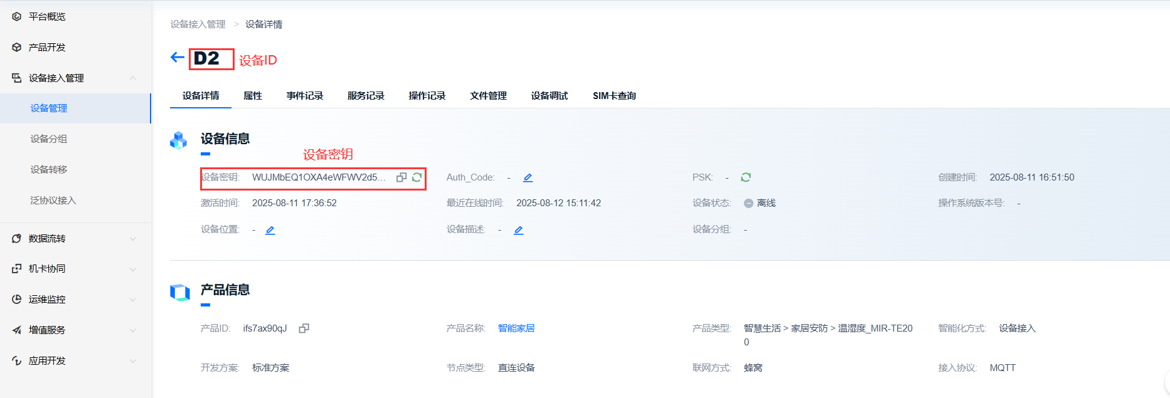Switch to the 属性 tab
Screen dimensions: 1170x398
253,96
